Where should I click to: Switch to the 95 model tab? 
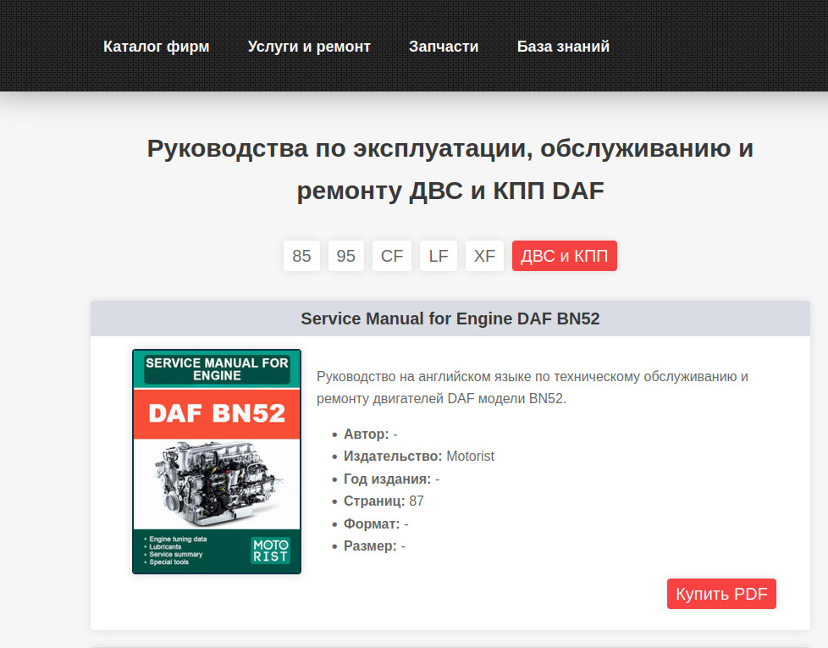pyautogui.click(x=345, y=256)
